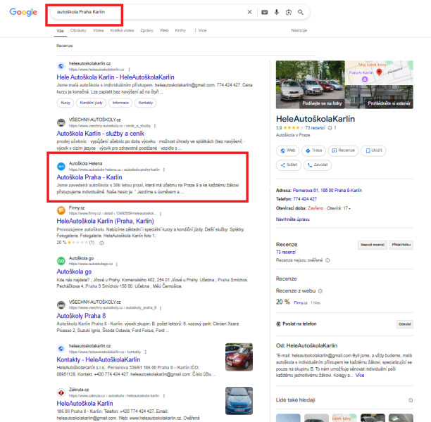Image resolution: width=431 pixels, height=422 pixels.
Task: Open HeleAutoškola Karlín (Praha, Karlín) result
Action: [105, 221]
